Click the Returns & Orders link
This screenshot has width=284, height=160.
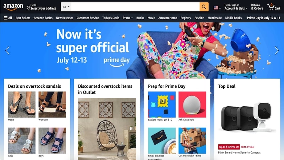(x=257, y=7)
